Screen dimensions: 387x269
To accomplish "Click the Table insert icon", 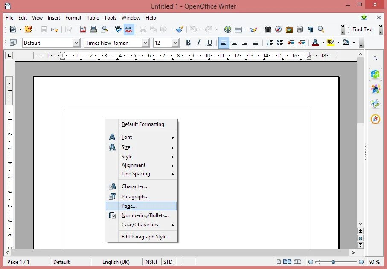I will click(238, 29).
